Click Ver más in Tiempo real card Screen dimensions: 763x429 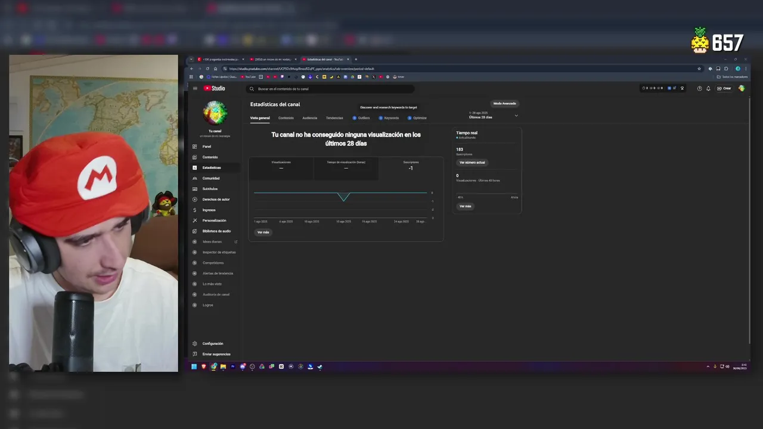click(465, 206)
